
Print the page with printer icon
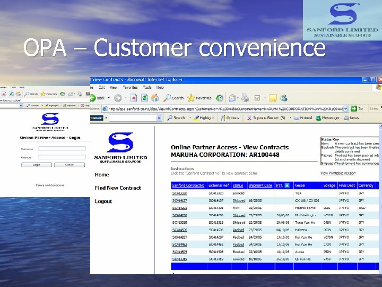(245, 98)
